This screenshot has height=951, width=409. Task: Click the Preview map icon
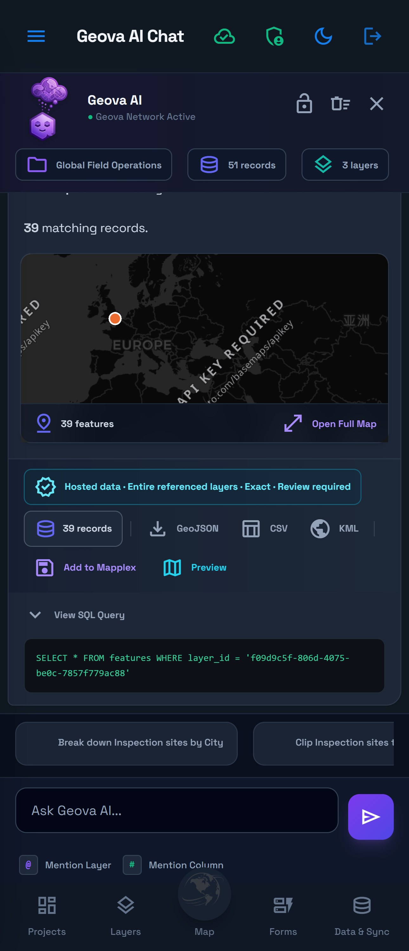pyautogui.click(x=172, y=567)
